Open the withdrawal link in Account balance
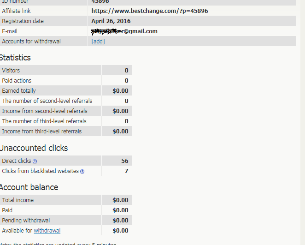 pos(47,231)
